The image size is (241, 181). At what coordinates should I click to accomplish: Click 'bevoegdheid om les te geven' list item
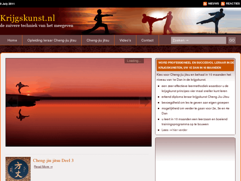click(195, 103)
